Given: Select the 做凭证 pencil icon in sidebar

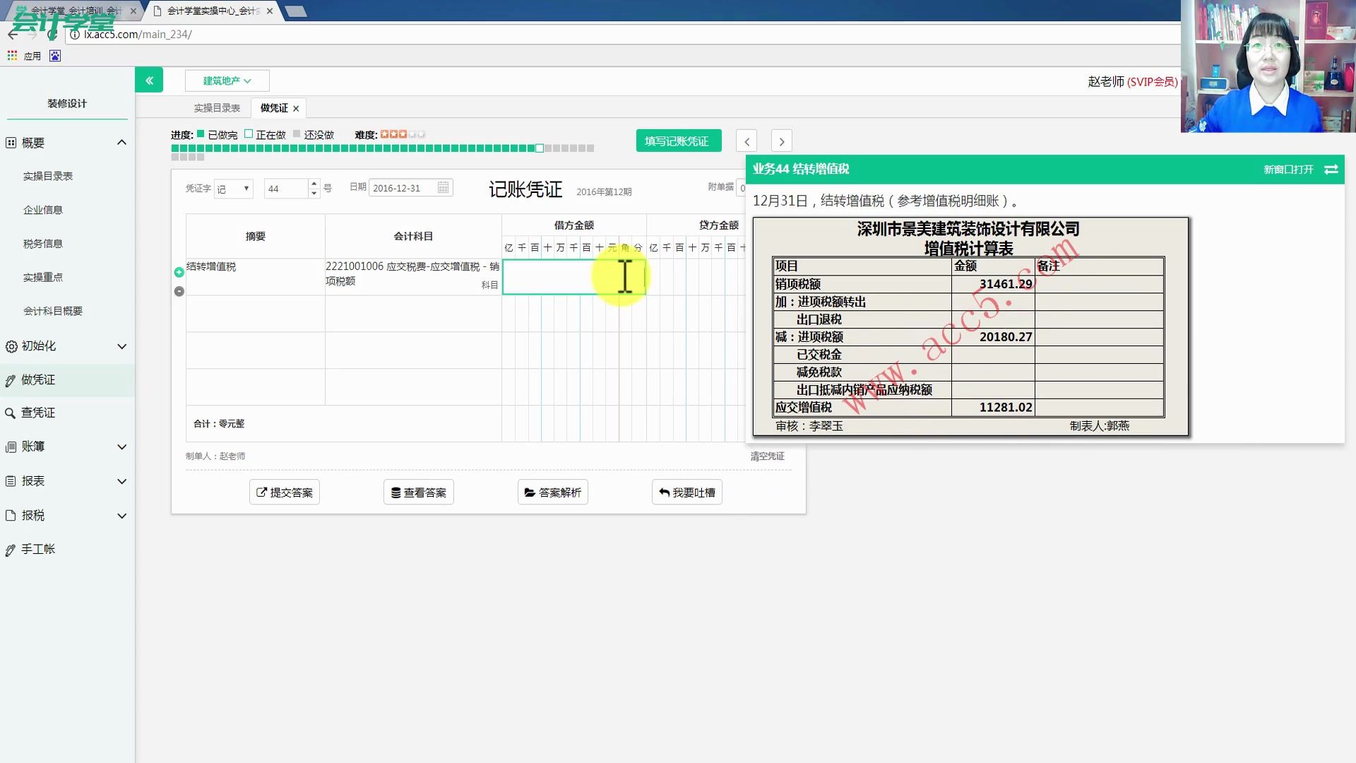Looking at the screenshot, I should tap(10, 379).
